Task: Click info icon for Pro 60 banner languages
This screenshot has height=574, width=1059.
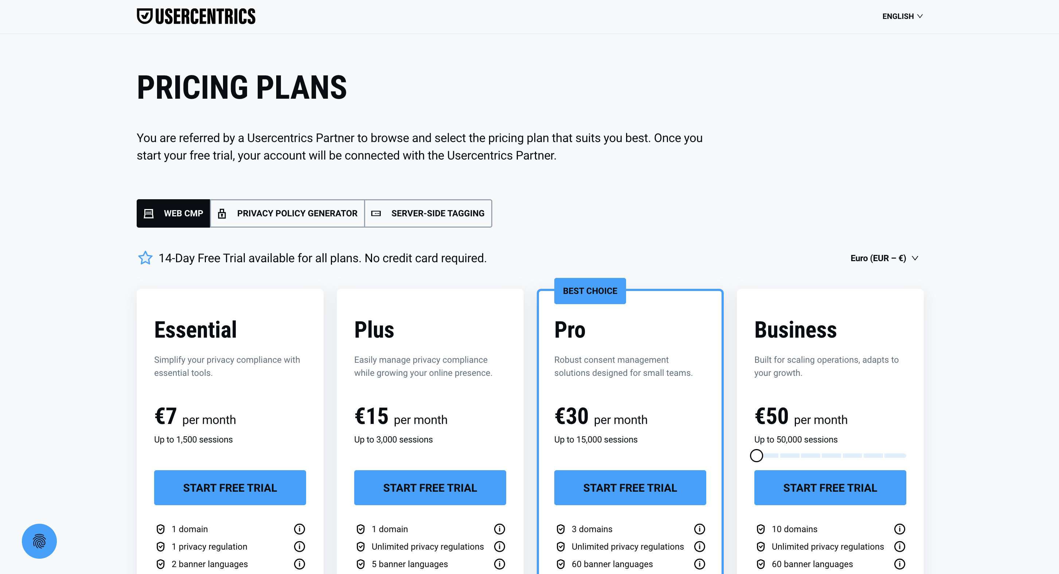Action: (x=699, y=564)
